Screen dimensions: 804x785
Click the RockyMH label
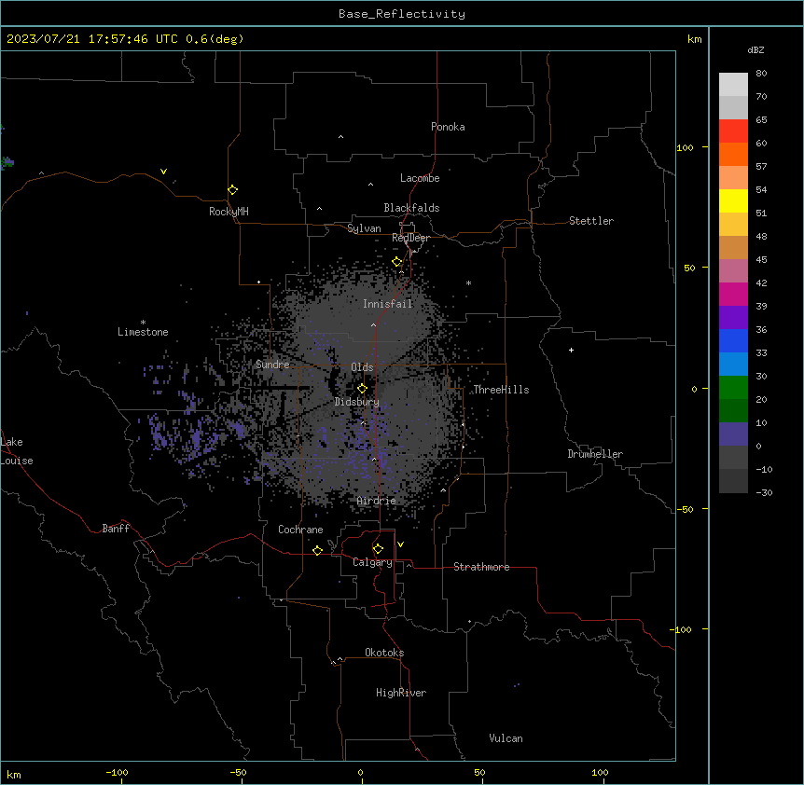[229, 212]
